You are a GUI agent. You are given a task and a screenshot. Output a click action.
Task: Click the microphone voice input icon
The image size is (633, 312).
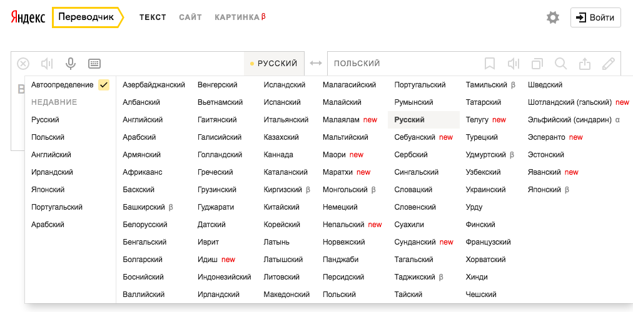click(x=71, y=63)
